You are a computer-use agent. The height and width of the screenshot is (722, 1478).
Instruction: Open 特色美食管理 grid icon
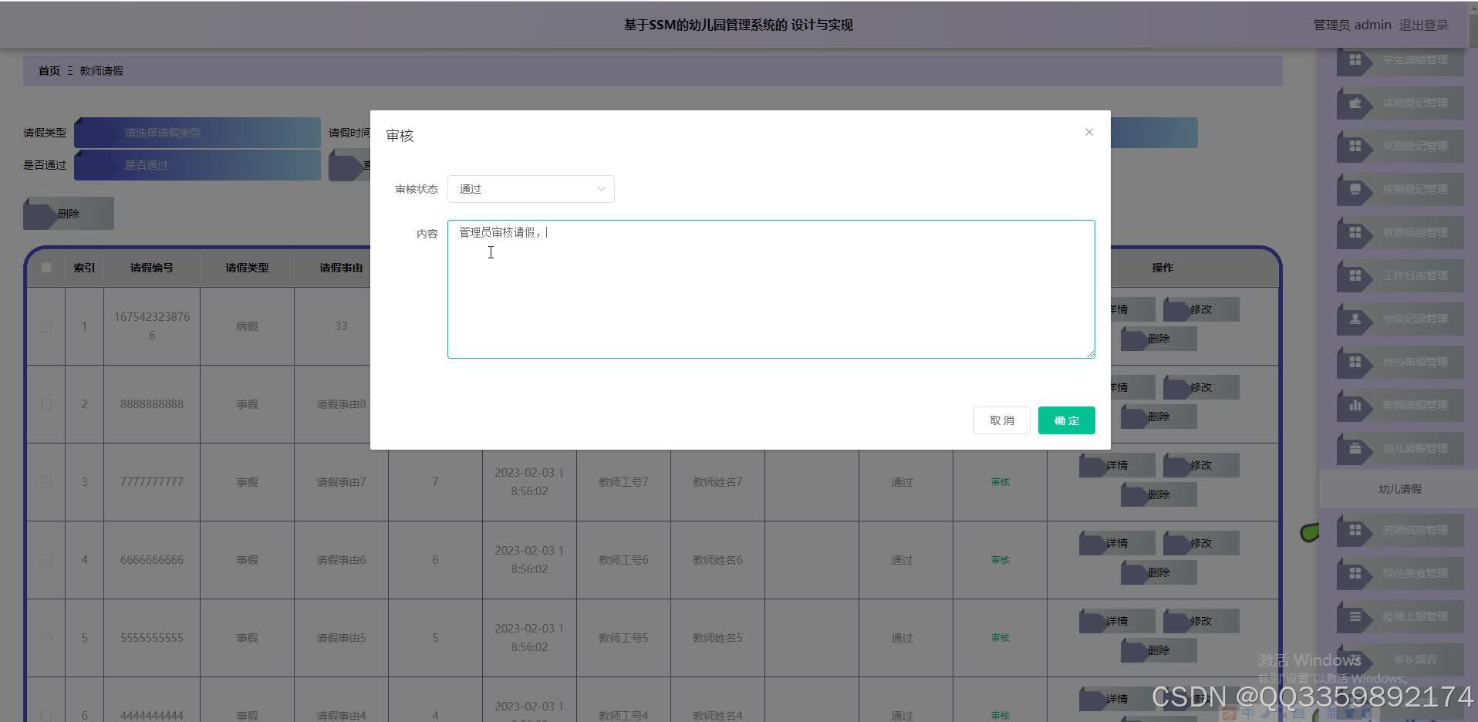[x=1355, y=573]
